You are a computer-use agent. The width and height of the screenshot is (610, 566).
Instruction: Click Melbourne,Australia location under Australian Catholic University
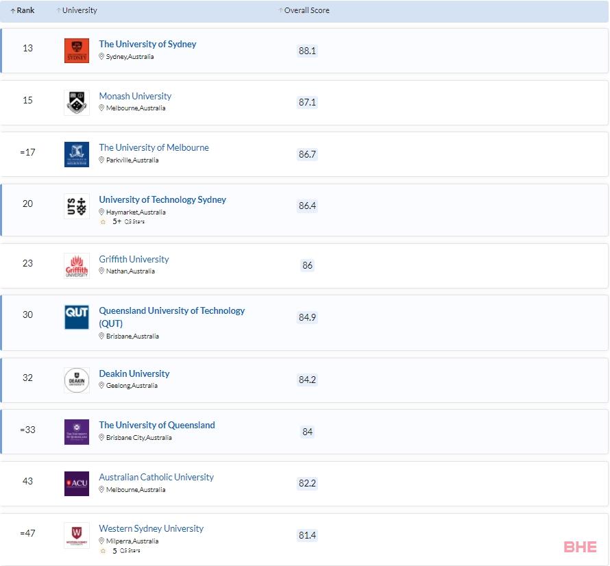click(x=136, y=490)
